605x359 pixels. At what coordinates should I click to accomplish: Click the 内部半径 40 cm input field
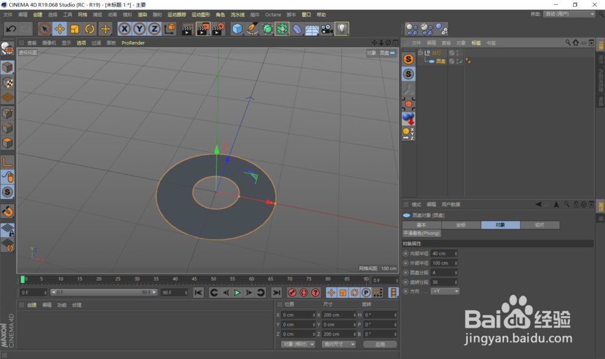pos(442,254)
